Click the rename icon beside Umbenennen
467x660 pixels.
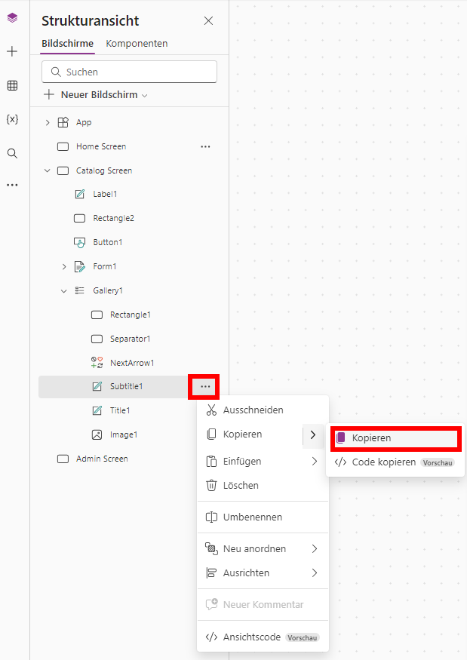(211, 517)
